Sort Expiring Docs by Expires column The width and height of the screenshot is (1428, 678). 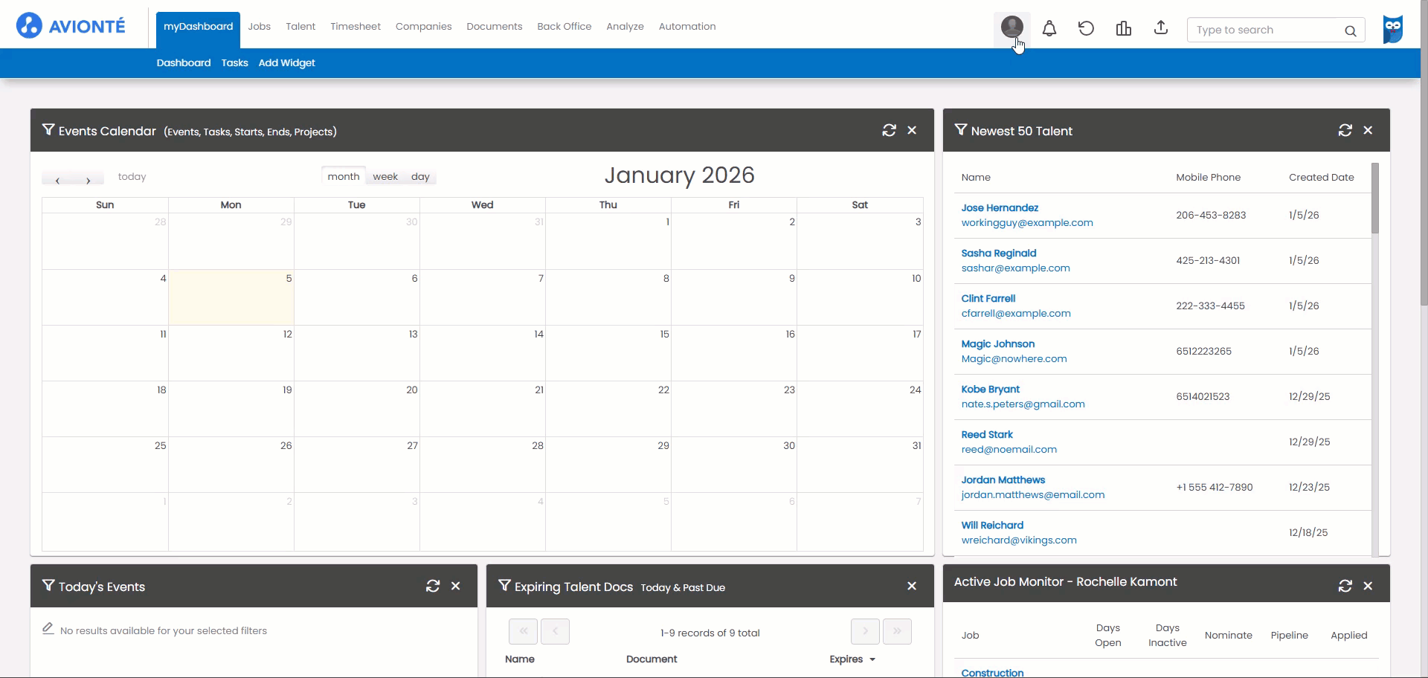[x=852, y=659]
